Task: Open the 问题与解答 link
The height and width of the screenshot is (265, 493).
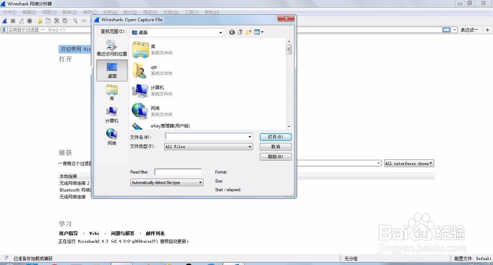Action: click(123, 234)
